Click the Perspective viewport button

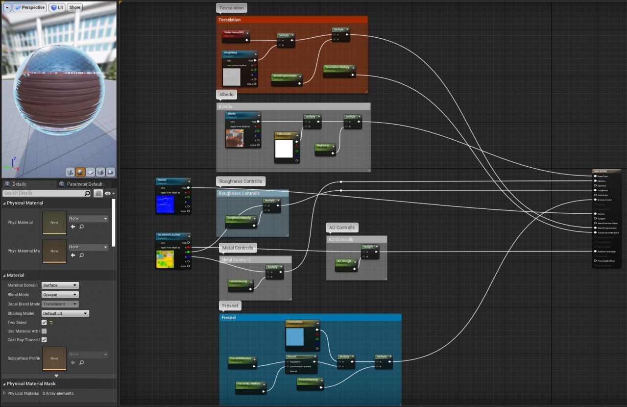click(x=29, y=8)
